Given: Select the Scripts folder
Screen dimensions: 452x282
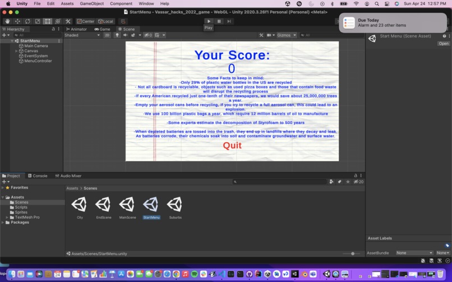Looking at the screenshot, I should click(x=21, y=207).
